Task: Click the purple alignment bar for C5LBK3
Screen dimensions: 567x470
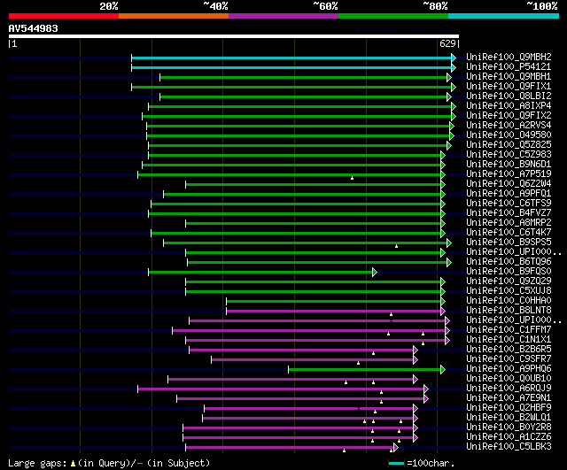Action: pyautogui.click(x=290, y=448)
